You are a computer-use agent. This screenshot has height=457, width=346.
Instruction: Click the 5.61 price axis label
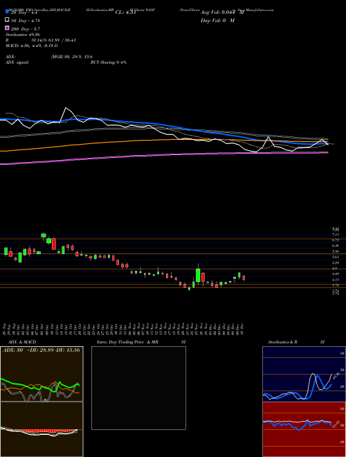point(336,257)
